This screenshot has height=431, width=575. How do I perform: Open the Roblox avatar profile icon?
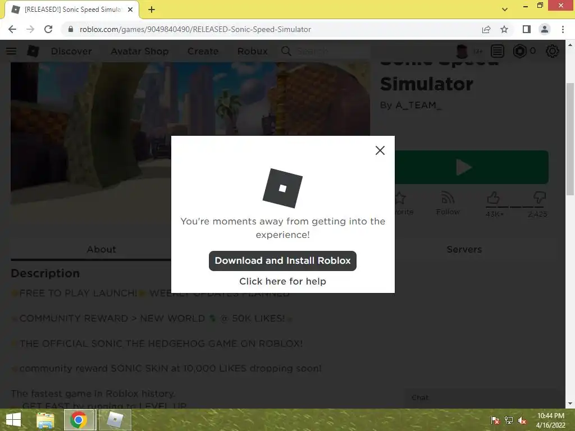[x=462, y=51]
